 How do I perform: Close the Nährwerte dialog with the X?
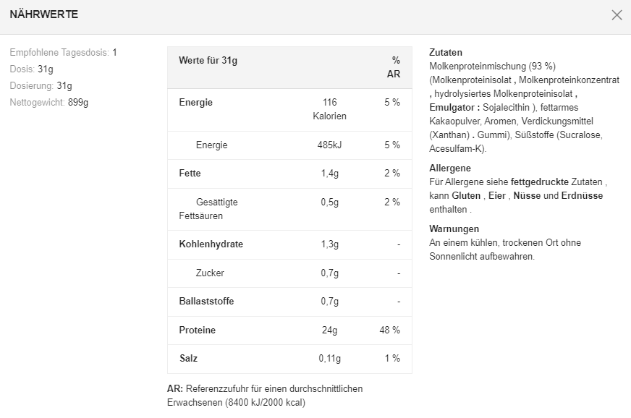pos(617,15)
